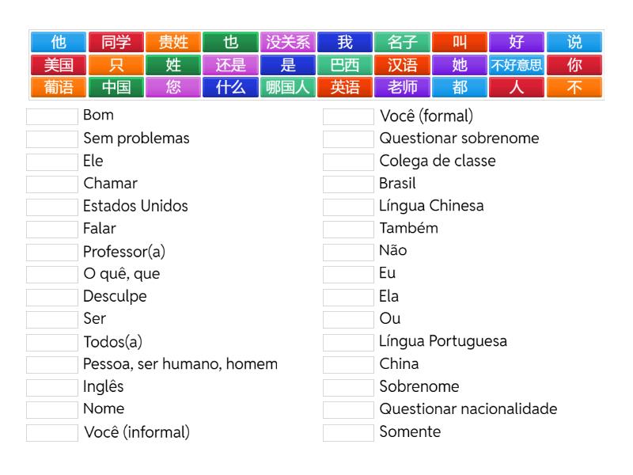Select the 老师 word tile
This screenshot has width=633, height=475.
(402, 87)
